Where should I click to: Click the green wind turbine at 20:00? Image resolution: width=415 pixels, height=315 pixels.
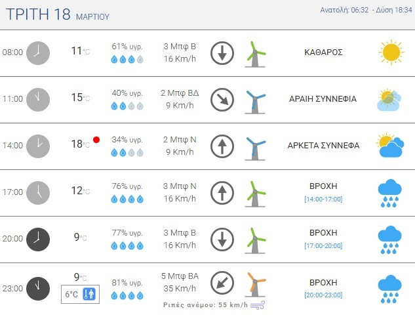255,238
